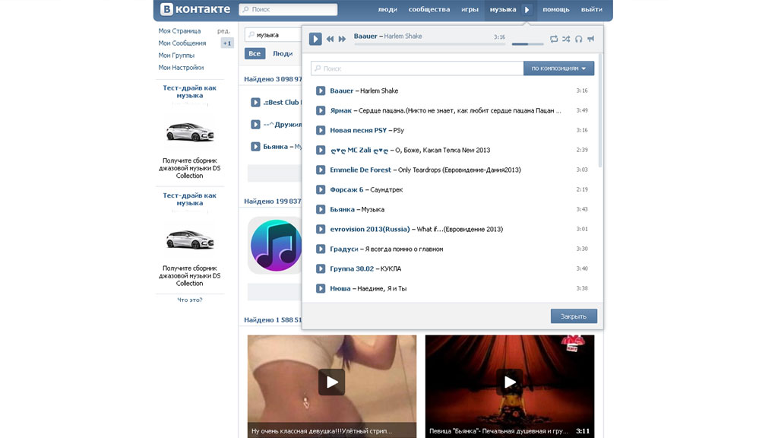Image resolution: width=778 pixels, height=438 pixels.
Task: Adjust the volume slider in audio player
Action: [527, 44]
